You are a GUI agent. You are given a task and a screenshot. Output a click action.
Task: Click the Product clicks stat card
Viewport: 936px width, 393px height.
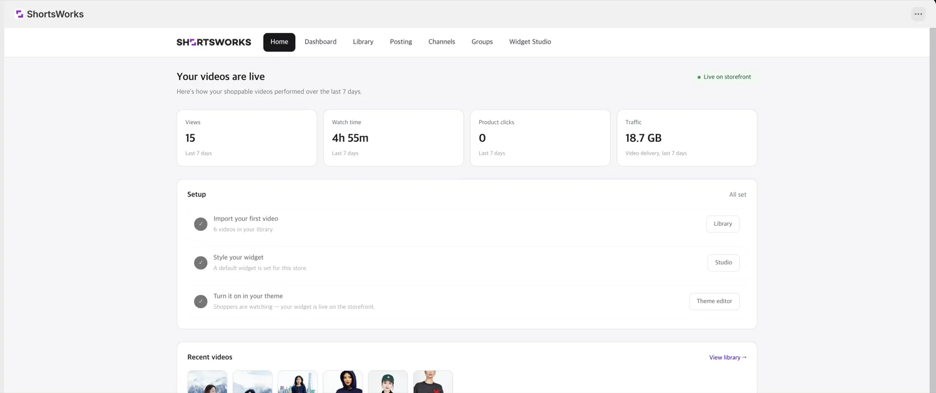540,138
